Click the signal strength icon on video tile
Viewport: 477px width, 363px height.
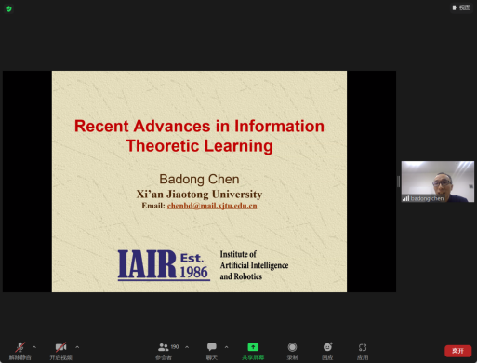point(405,198)
